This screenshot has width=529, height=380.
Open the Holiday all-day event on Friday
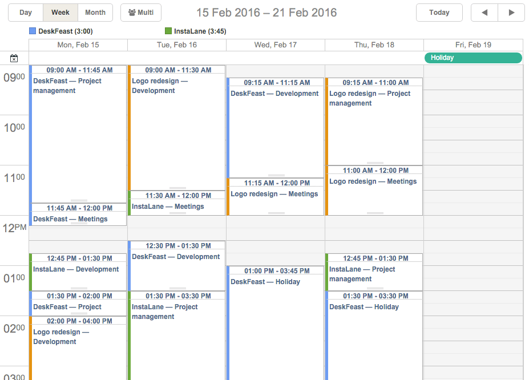coord(473,58)
